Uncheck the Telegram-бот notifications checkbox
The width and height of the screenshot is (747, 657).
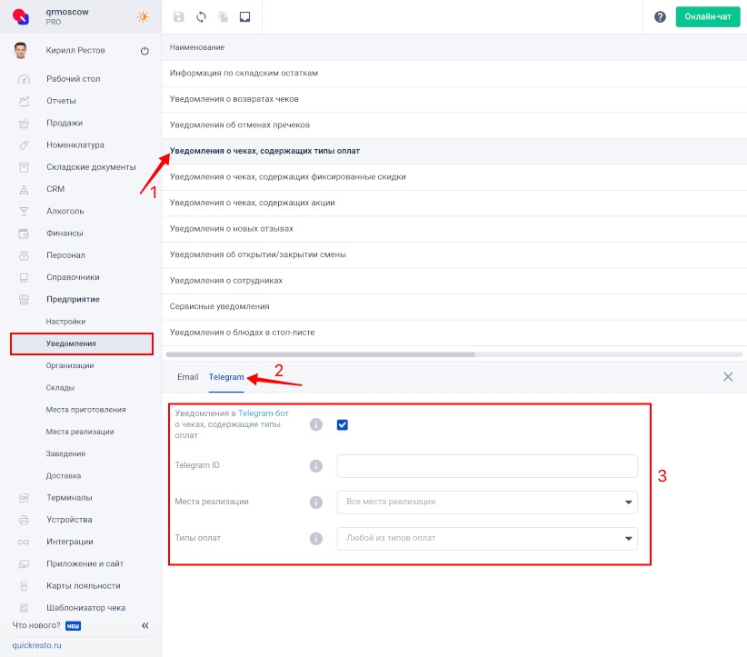click(x=342, y=424)
